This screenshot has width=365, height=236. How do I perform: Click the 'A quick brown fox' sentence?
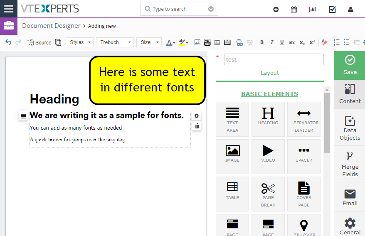78,140
